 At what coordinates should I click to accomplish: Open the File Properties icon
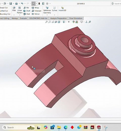coord(43,4)
